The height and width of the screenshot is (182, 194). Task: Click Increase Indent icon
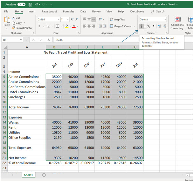[x=105, y=26]
